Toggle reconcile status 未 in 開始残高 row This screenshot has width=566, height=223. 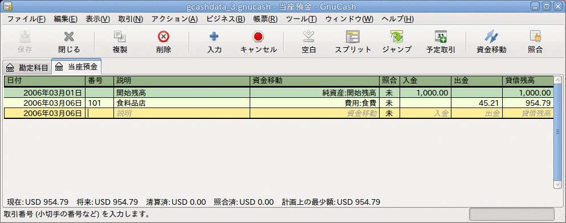point(389,93)
